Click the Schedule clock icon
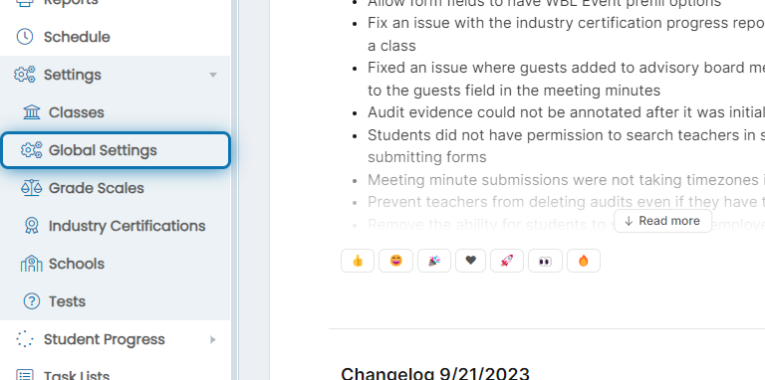Viewport: 765px width, 380px height. pyautogui.click(x=25, y=37)
